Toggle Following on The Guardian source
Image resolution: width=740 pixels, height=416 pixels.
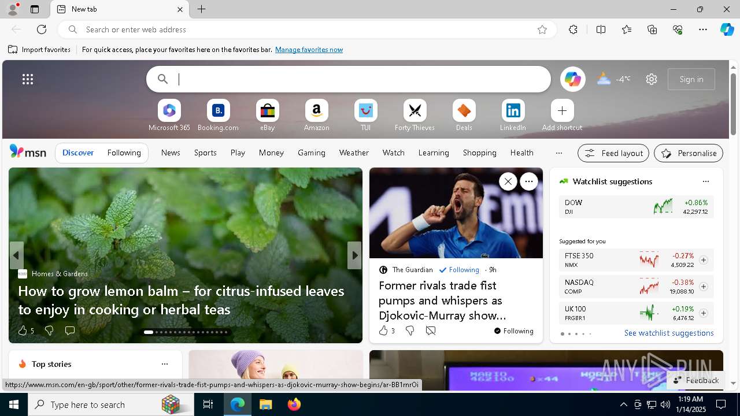pos(459,270)
